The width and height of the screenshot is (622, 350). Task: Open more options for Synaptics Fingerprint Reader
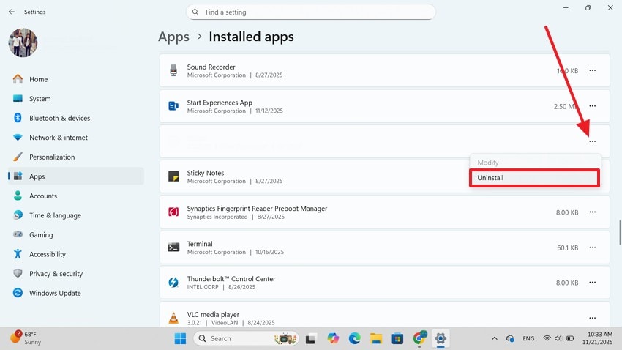(592, 212)
